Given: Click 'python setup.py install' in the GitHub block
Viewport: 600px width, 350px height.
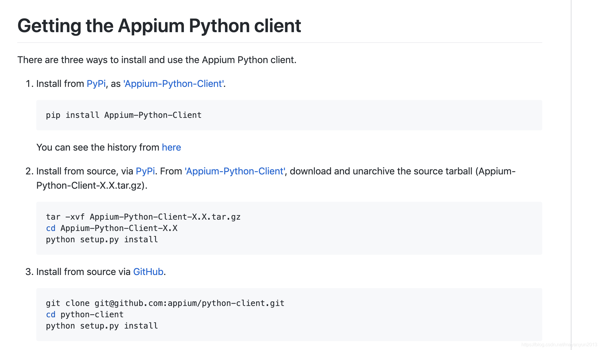Looking at the screenshot, I should point(102,326).
